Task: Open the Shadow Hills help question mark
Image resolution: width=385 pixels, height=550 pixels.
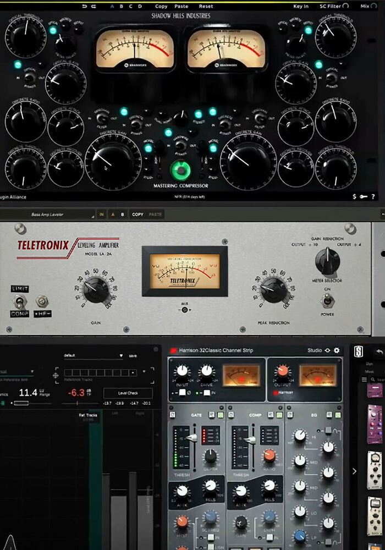Action: pos(373,196)
